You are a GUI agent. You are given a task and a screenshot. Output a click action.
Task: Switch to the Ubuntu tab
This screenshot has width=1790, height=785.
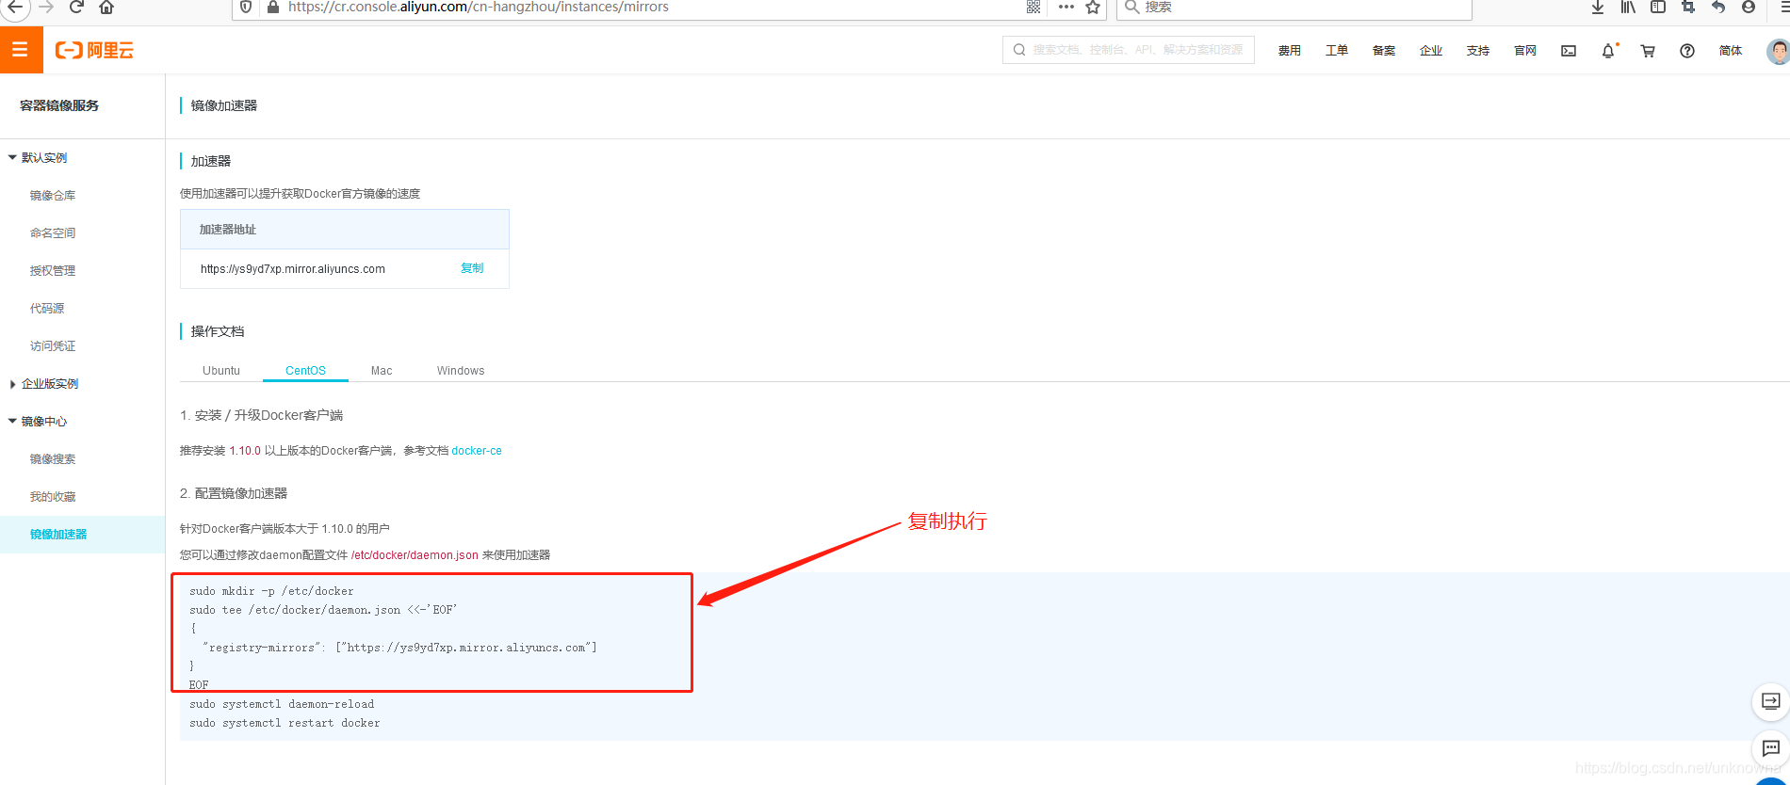coord(221,371)
